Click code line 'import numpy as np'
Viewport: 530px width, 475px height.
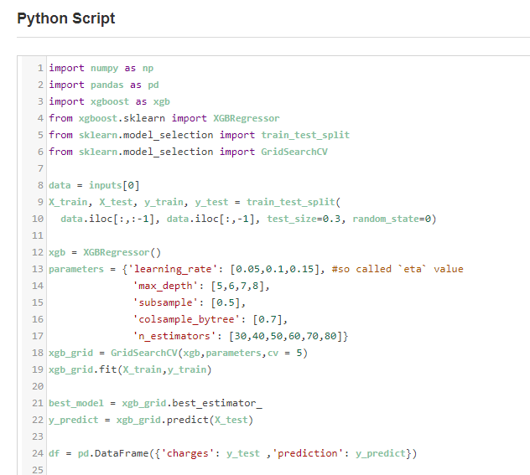[x=101, y=68]
